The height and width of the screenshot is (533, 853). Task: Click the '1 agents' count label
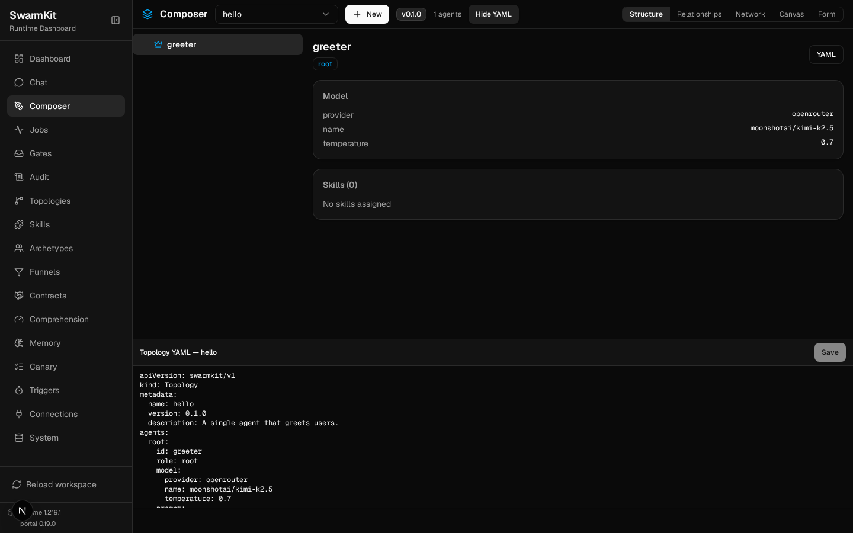point(447,14)
